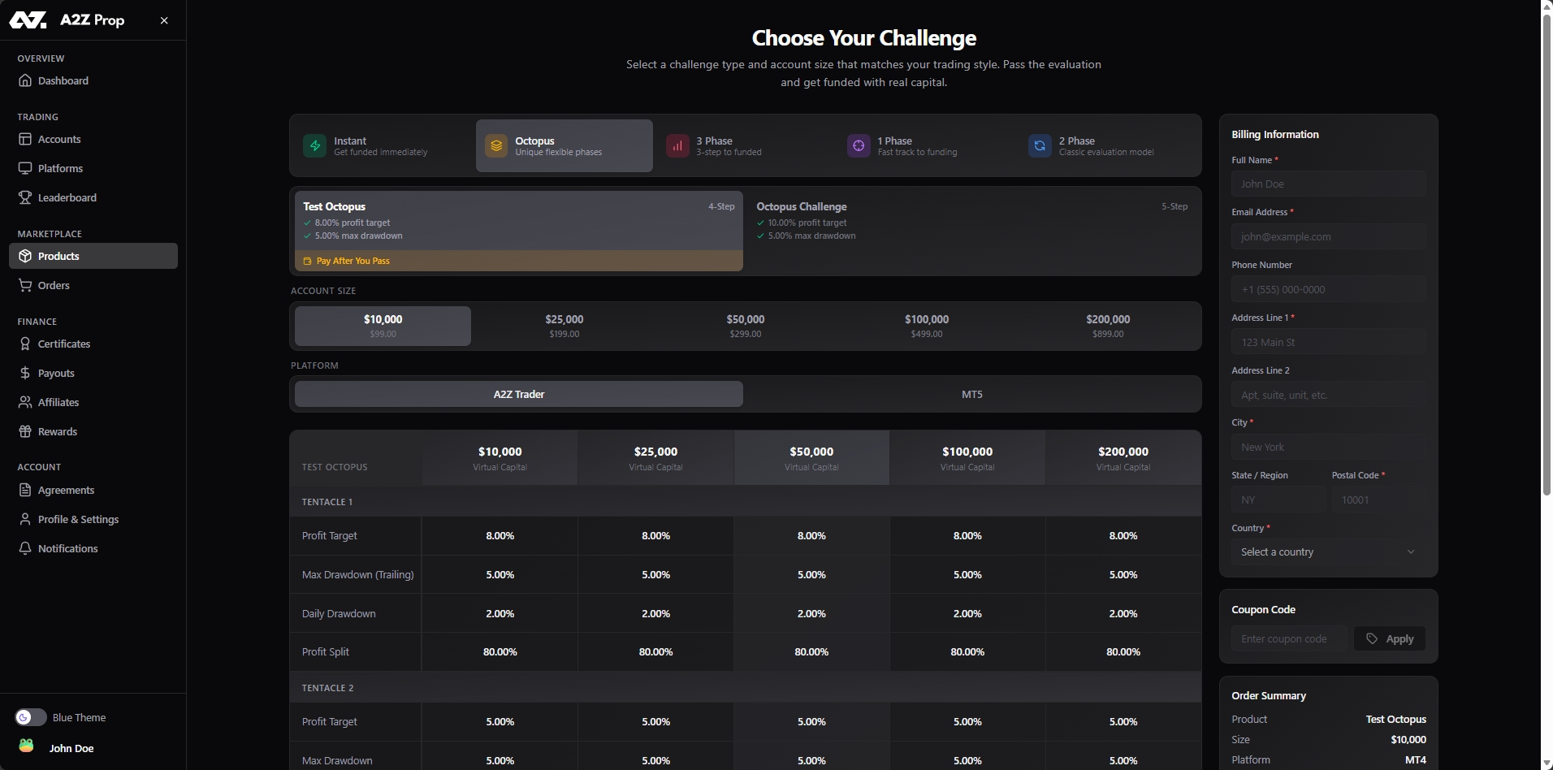
Task: Open Rewards via gift icon
Action: click(25, 431)
